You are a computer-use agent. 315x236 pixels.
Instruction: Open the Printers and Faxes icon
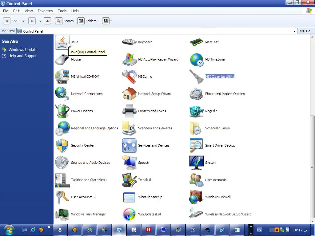tap(129, 111)
